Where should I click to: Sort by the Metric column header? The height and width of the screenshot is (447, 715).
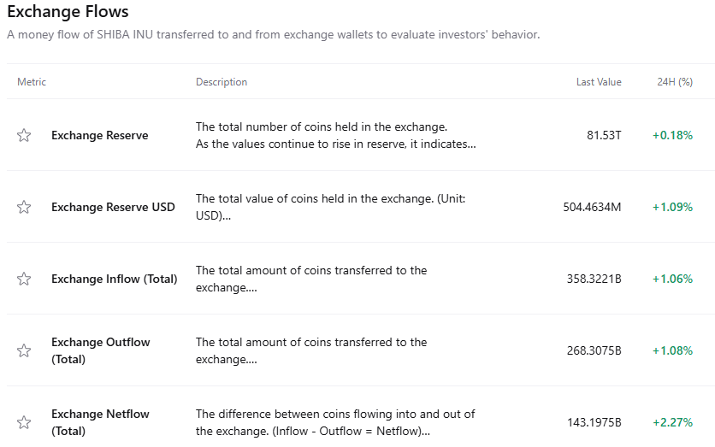point(32,82)
